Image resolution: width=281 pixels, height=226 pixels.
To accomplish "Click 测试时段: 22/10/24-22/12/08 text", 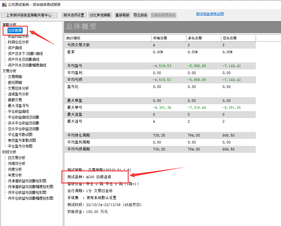I will click(x=94, y=205).
